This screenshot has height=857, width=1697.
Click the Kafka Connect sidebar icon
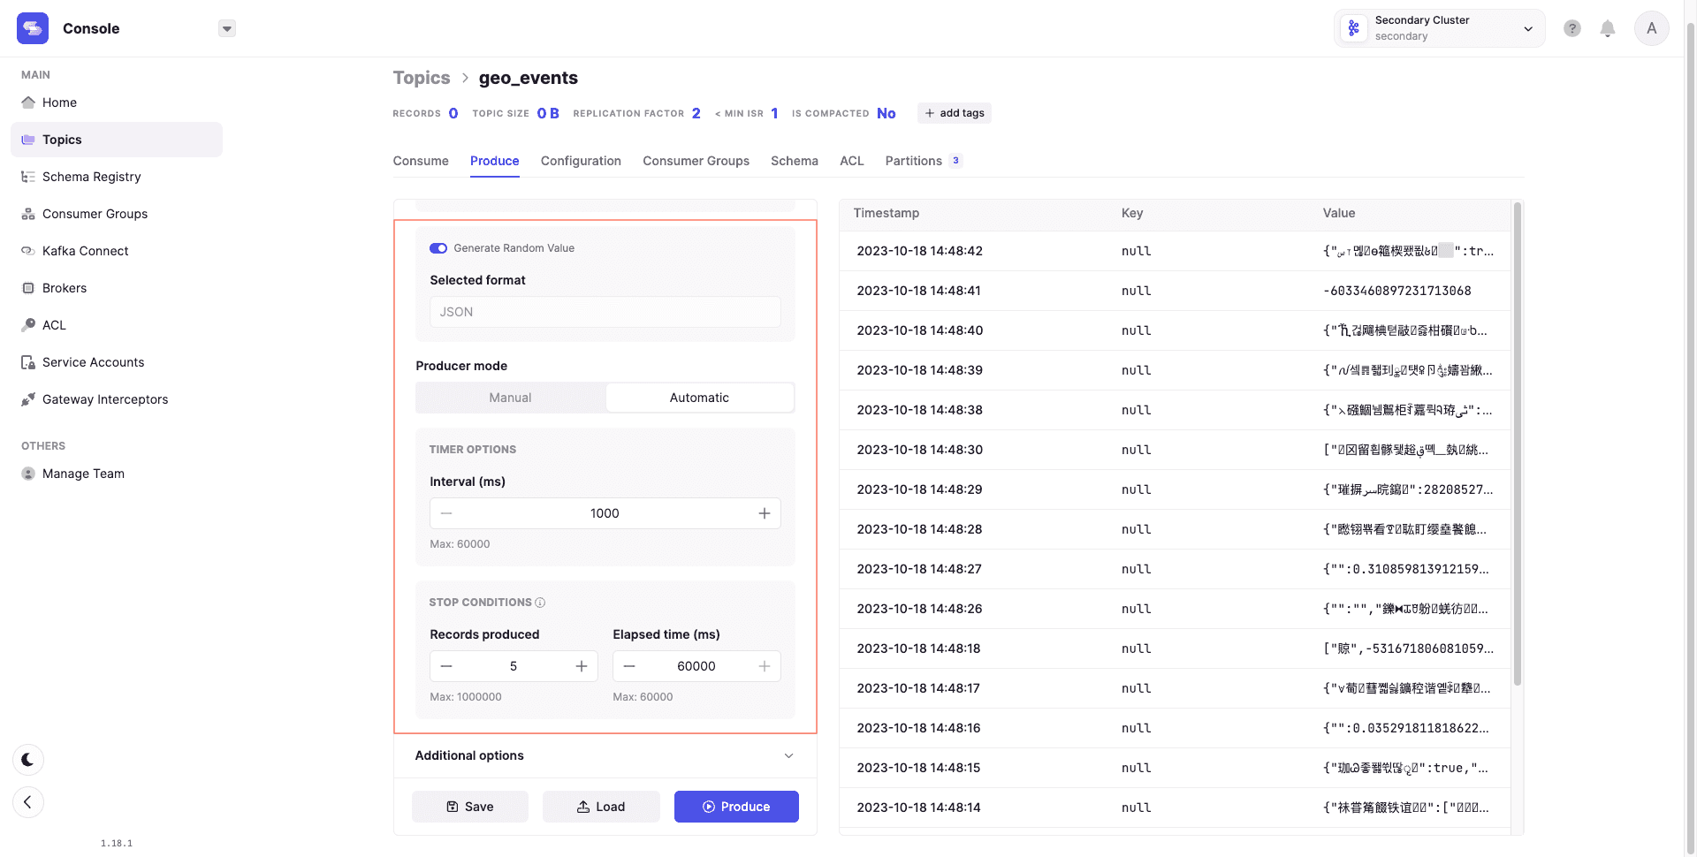28,251
